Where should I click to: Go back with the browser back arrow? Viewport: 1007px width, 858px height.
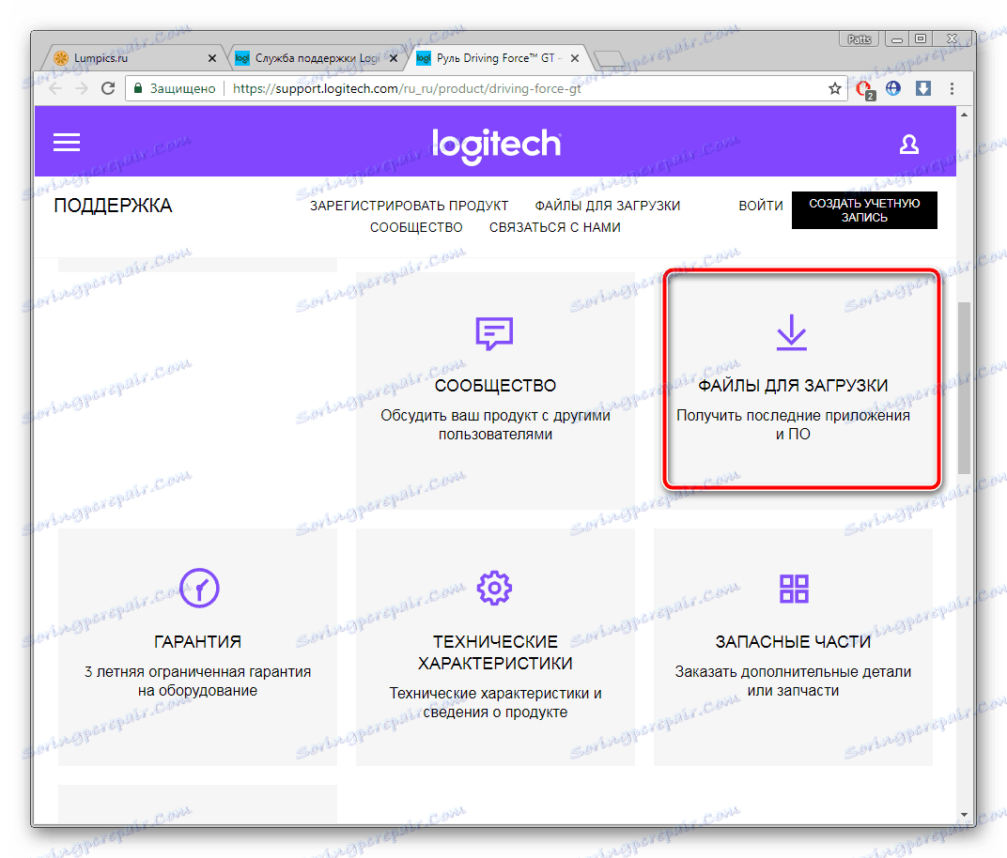(x=55, y=88)
